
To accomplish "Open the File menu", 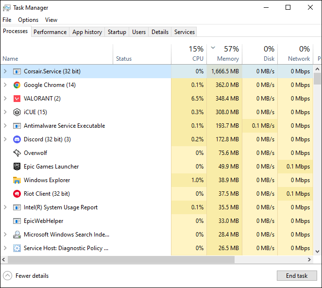I will click(7, 20).
